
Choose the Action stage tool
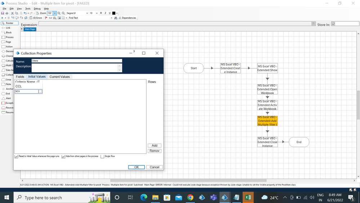[x=7, y=47]
